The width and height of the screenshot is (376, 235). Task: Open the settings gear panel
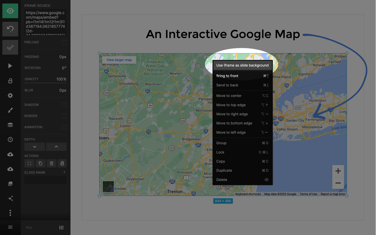[10, 95]
